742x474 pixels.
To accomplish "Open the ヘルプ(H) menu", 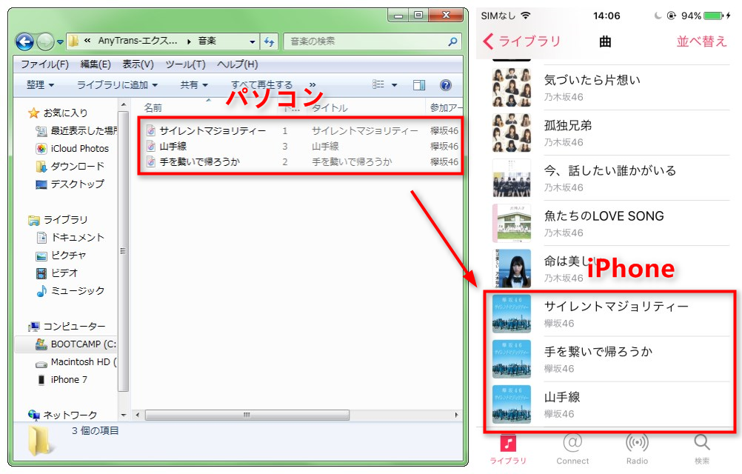I will click(237, 64).
